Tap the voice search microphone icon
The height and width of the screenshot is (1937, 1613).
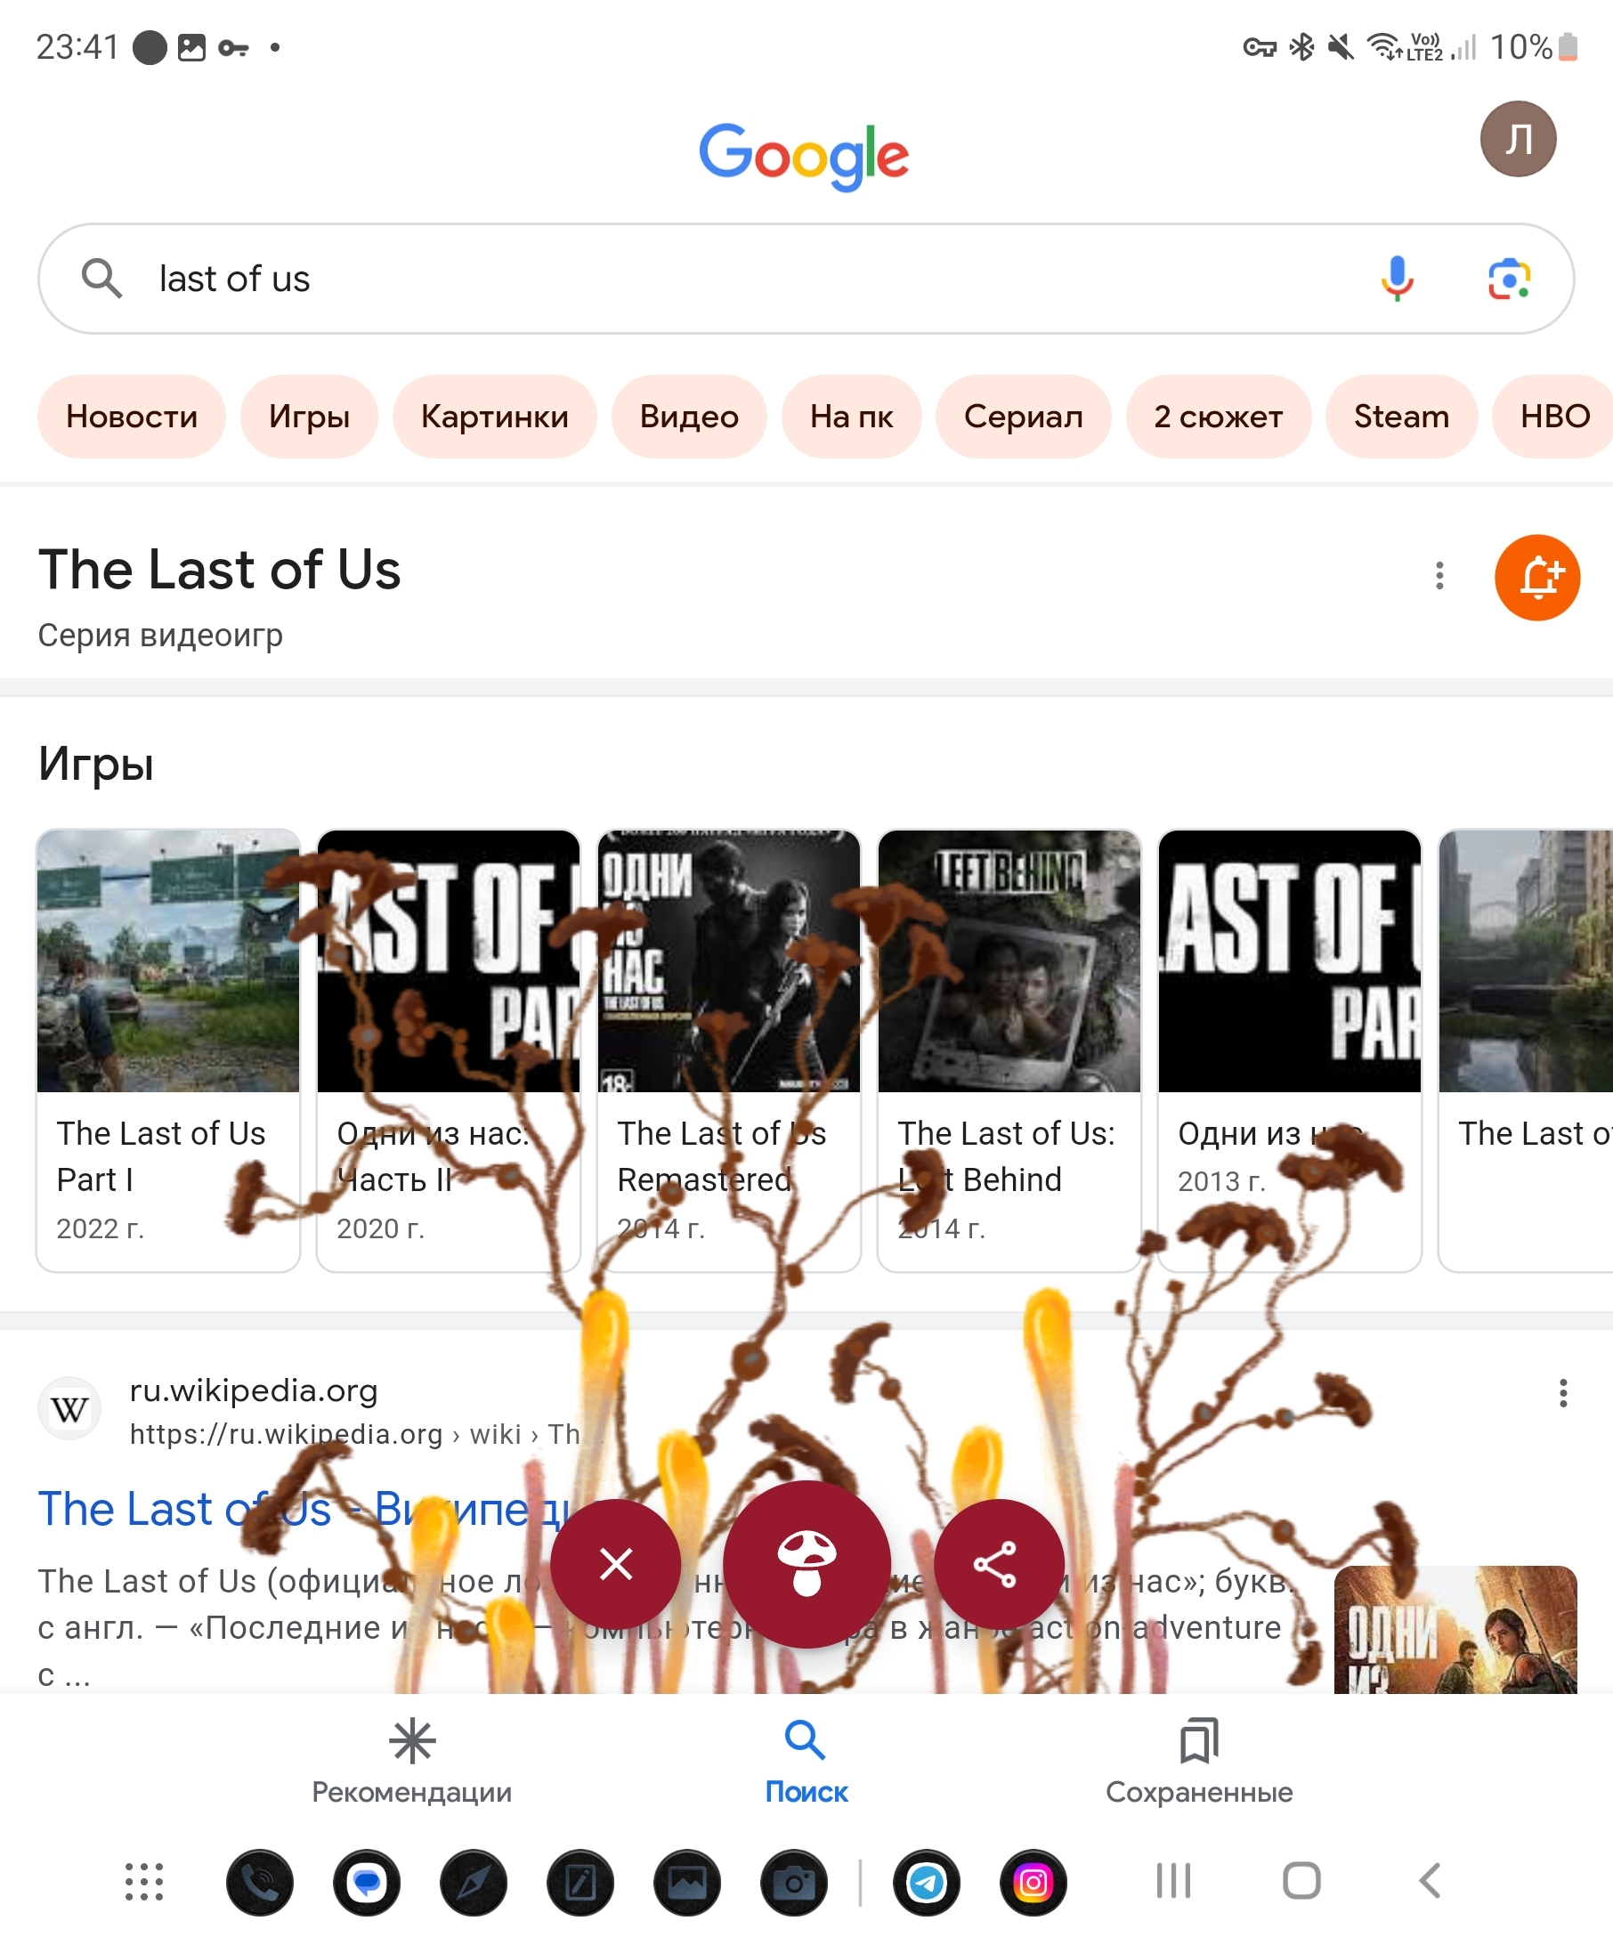pos(1398,278)
